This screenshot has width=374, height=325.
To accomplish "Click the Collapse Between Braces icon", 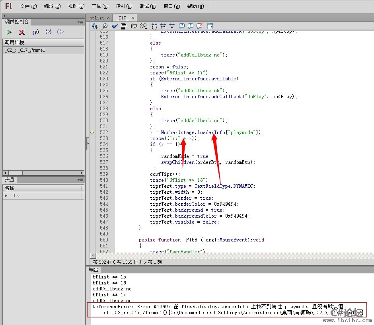I will pos(154,26).
